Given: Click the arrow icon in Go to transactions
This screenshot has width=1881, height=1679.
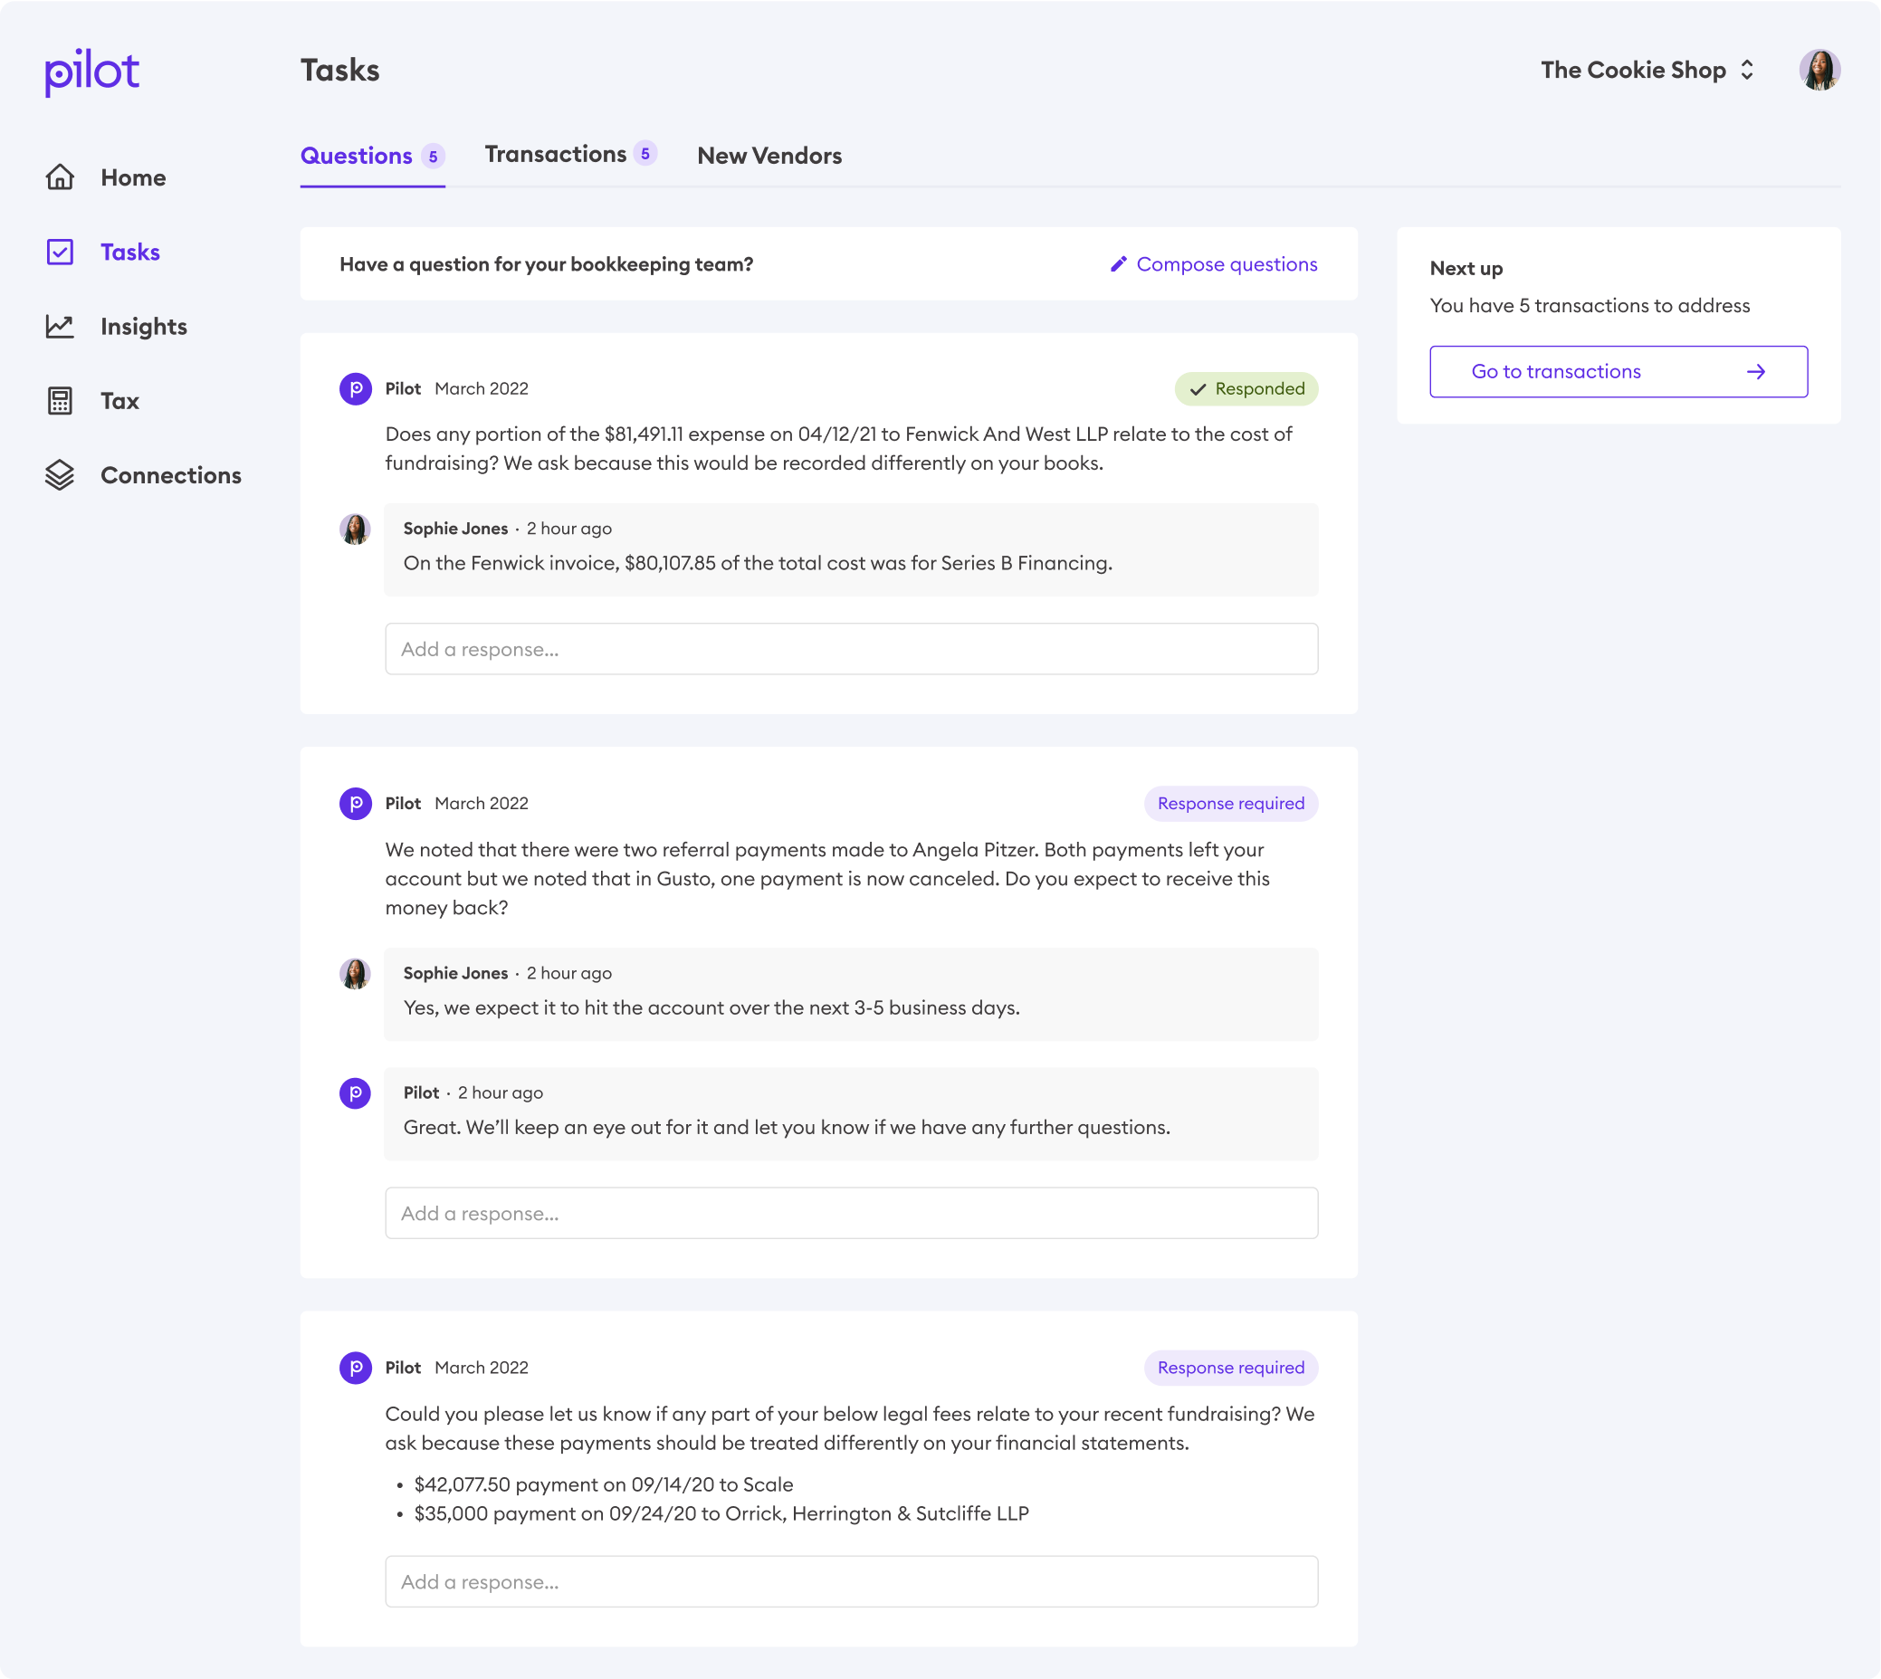Looking at the screenshot, I should (1755, 372).
